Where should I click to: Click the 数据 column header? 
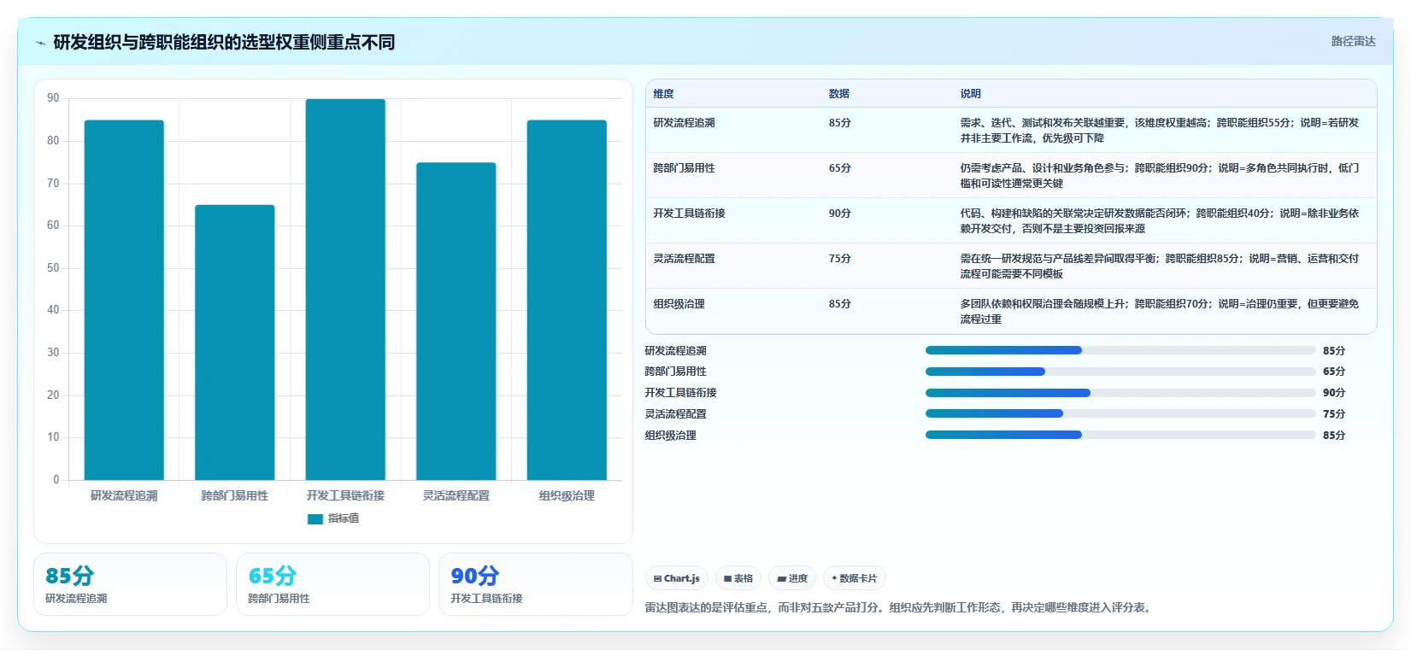(x=839, y=94)
